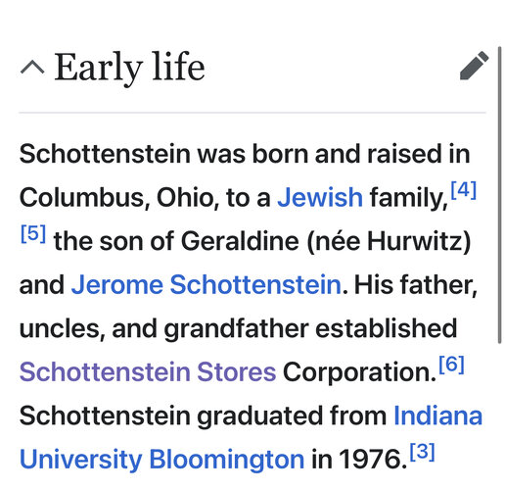Viewport: 505px width, 490px height.
Task: Open the Jewish article link
Action: 320,197
